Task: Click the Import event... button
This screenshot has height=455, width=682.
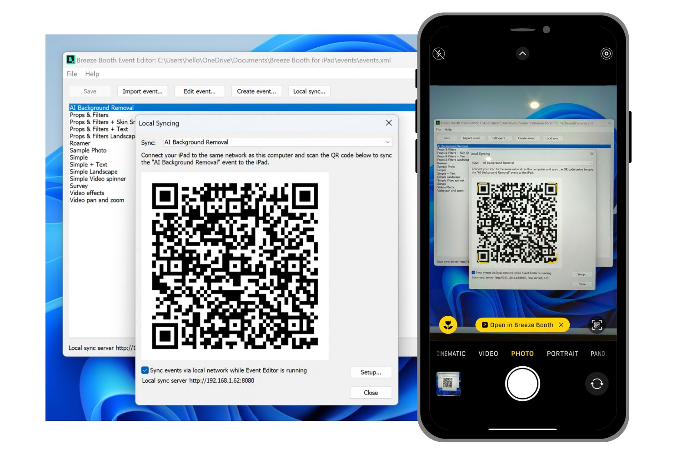Action: point(142,91)
